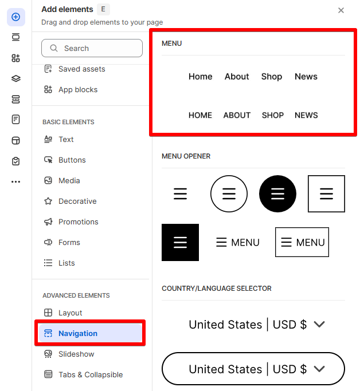
Task: Click the ADVANCED ELEMENTS heading
Action: click(76, 295)
